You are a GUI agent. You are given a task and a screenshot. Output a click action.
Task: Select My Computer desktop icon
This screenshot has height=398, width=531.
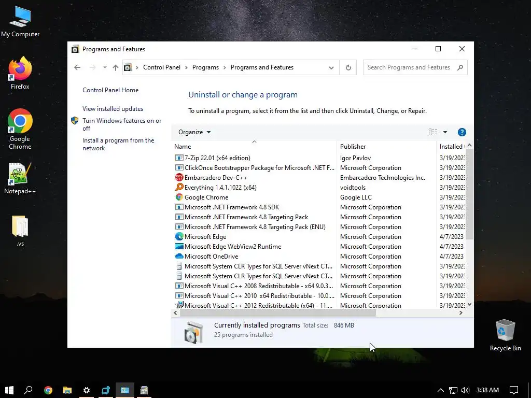20,22
